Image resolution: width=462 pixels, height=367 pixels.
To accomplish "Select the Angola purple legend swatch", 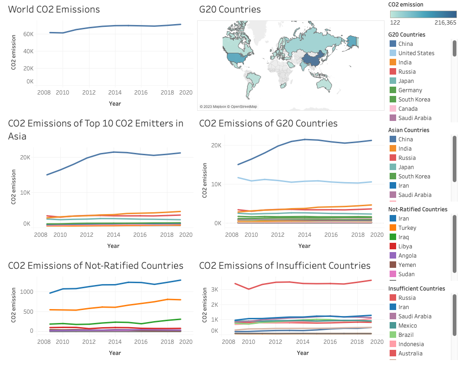I will pyautogui.click(x=393, y=255).
